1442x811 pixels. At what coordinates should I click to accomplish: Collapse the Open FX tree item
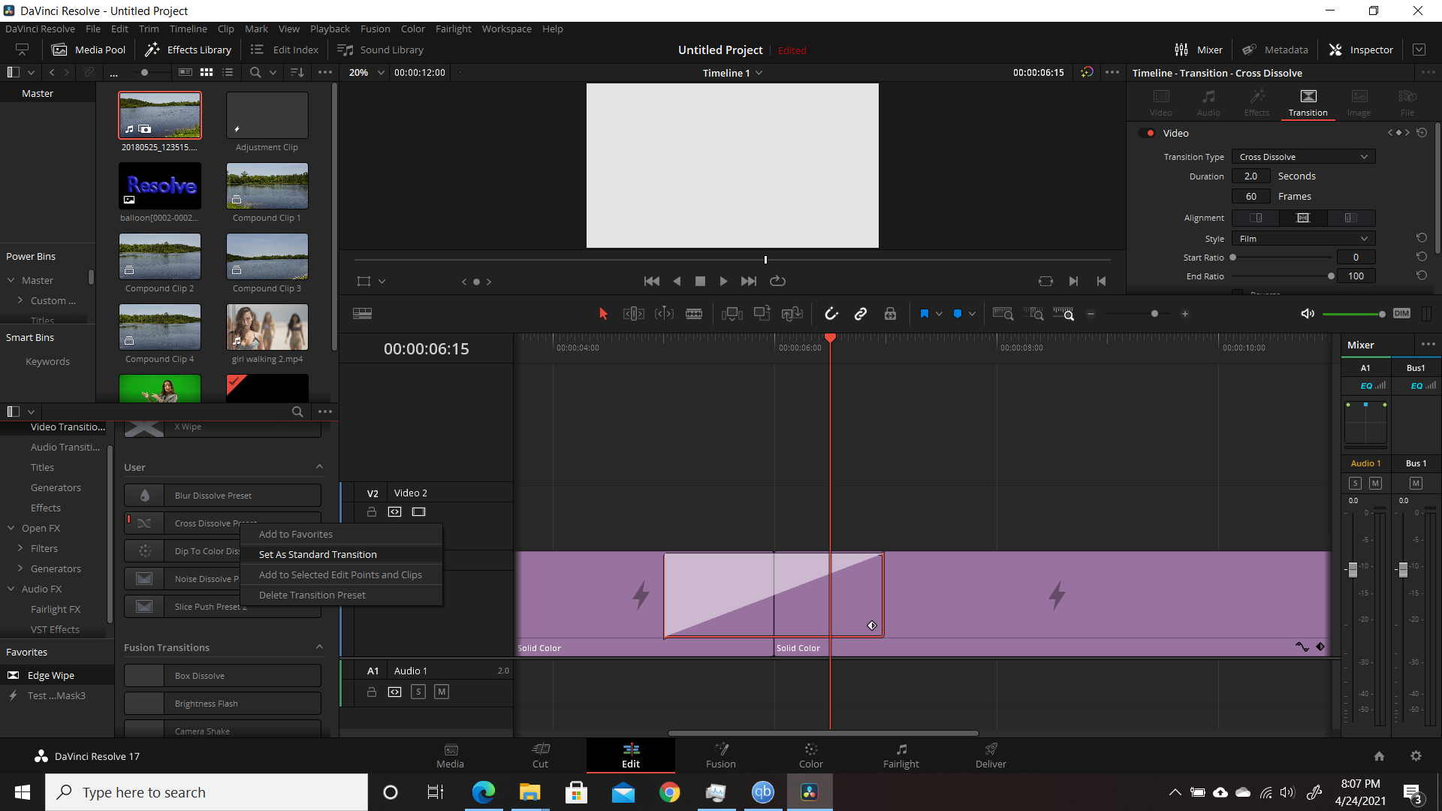[11, 529]
